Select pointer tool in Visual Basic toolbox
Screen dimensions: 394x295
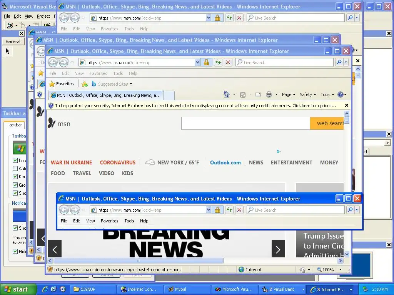tap(8, 51)
